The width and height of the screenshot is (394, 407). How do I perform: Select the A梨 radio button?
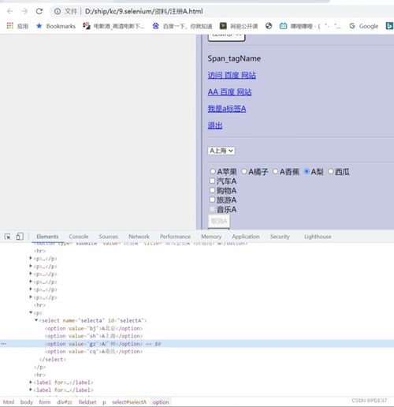(x=307, y=171)
